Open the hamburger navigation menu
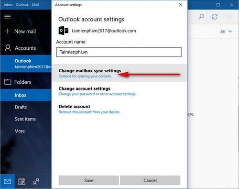239x189 pixels. click(x=8, y=17)
